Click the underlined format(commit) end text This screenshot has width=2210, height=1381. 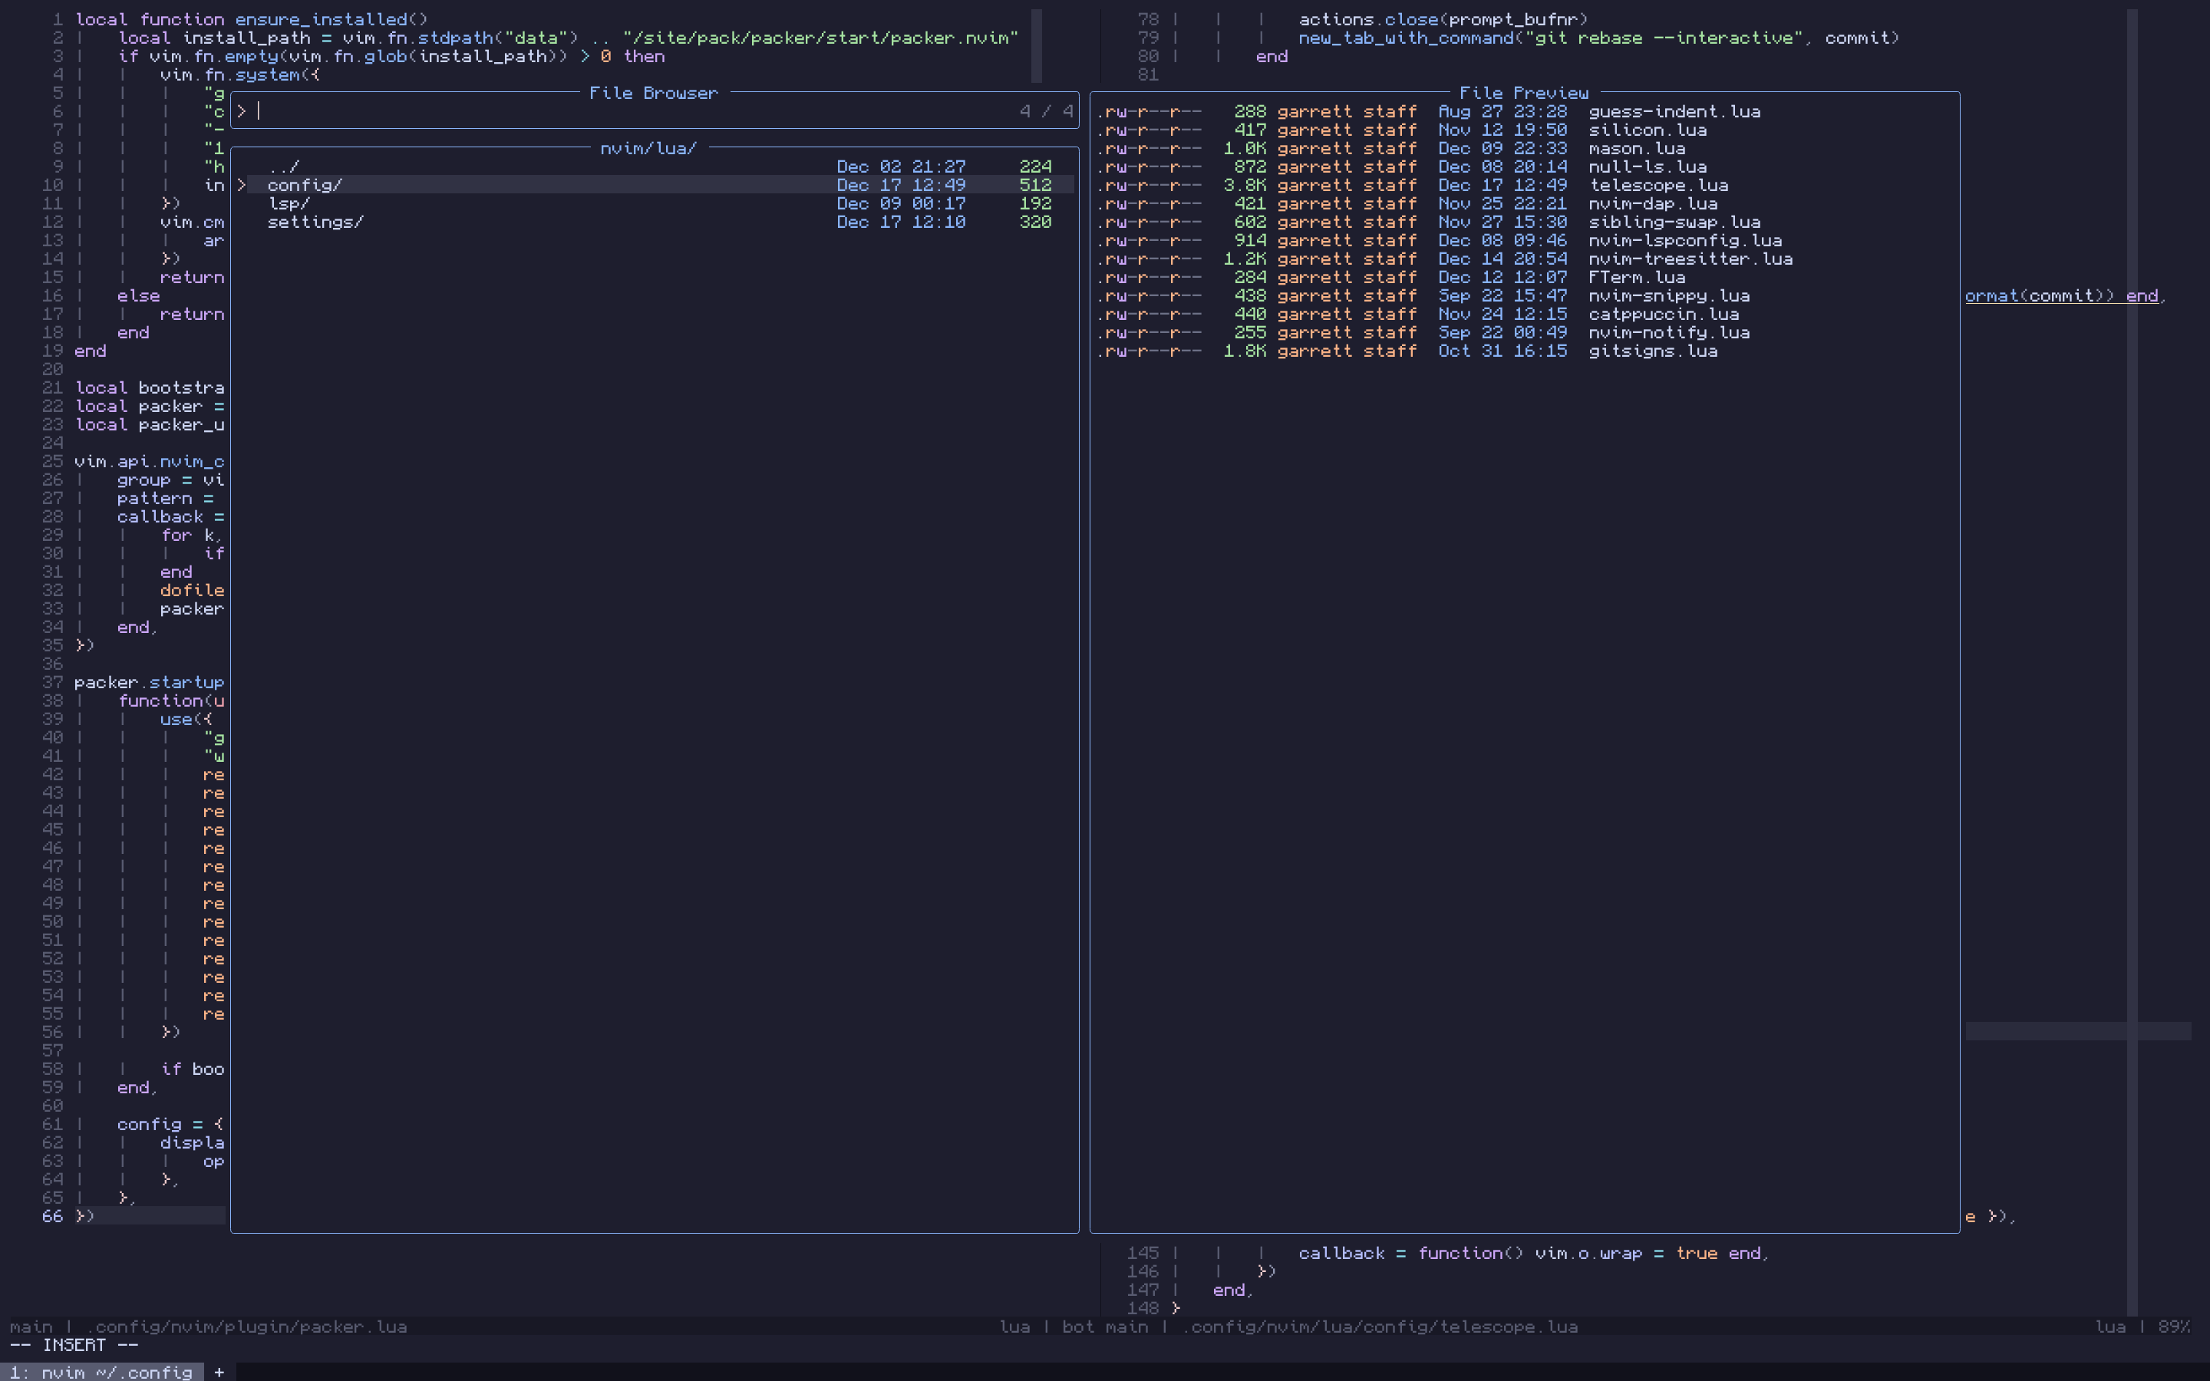pyautogui.click(x=2061, y=296)
